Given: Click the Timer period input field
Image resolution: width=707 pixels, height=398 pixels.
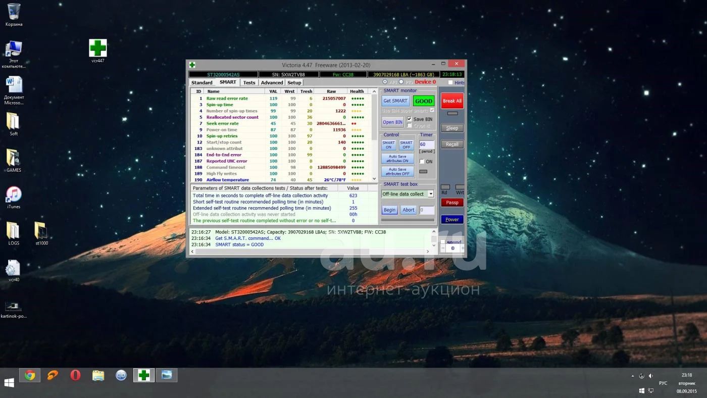Looking at the screenshot, I should (x=426, y=144).
